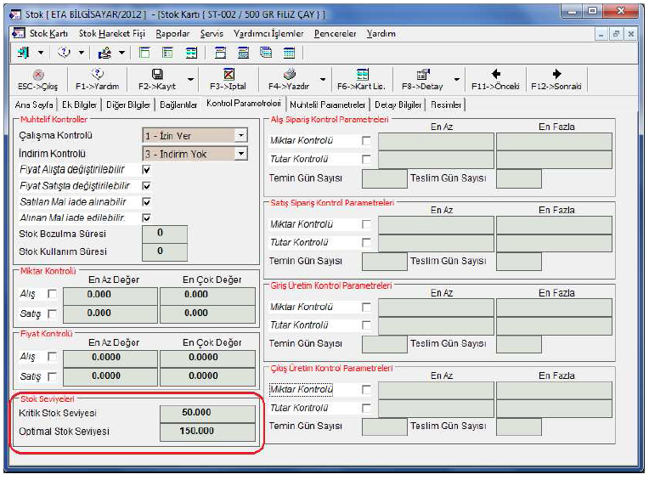The height and width of the screenshot is (480, 649).
Task: Click the Kritik Stok Seviyesi field
Action: point(207,413)
